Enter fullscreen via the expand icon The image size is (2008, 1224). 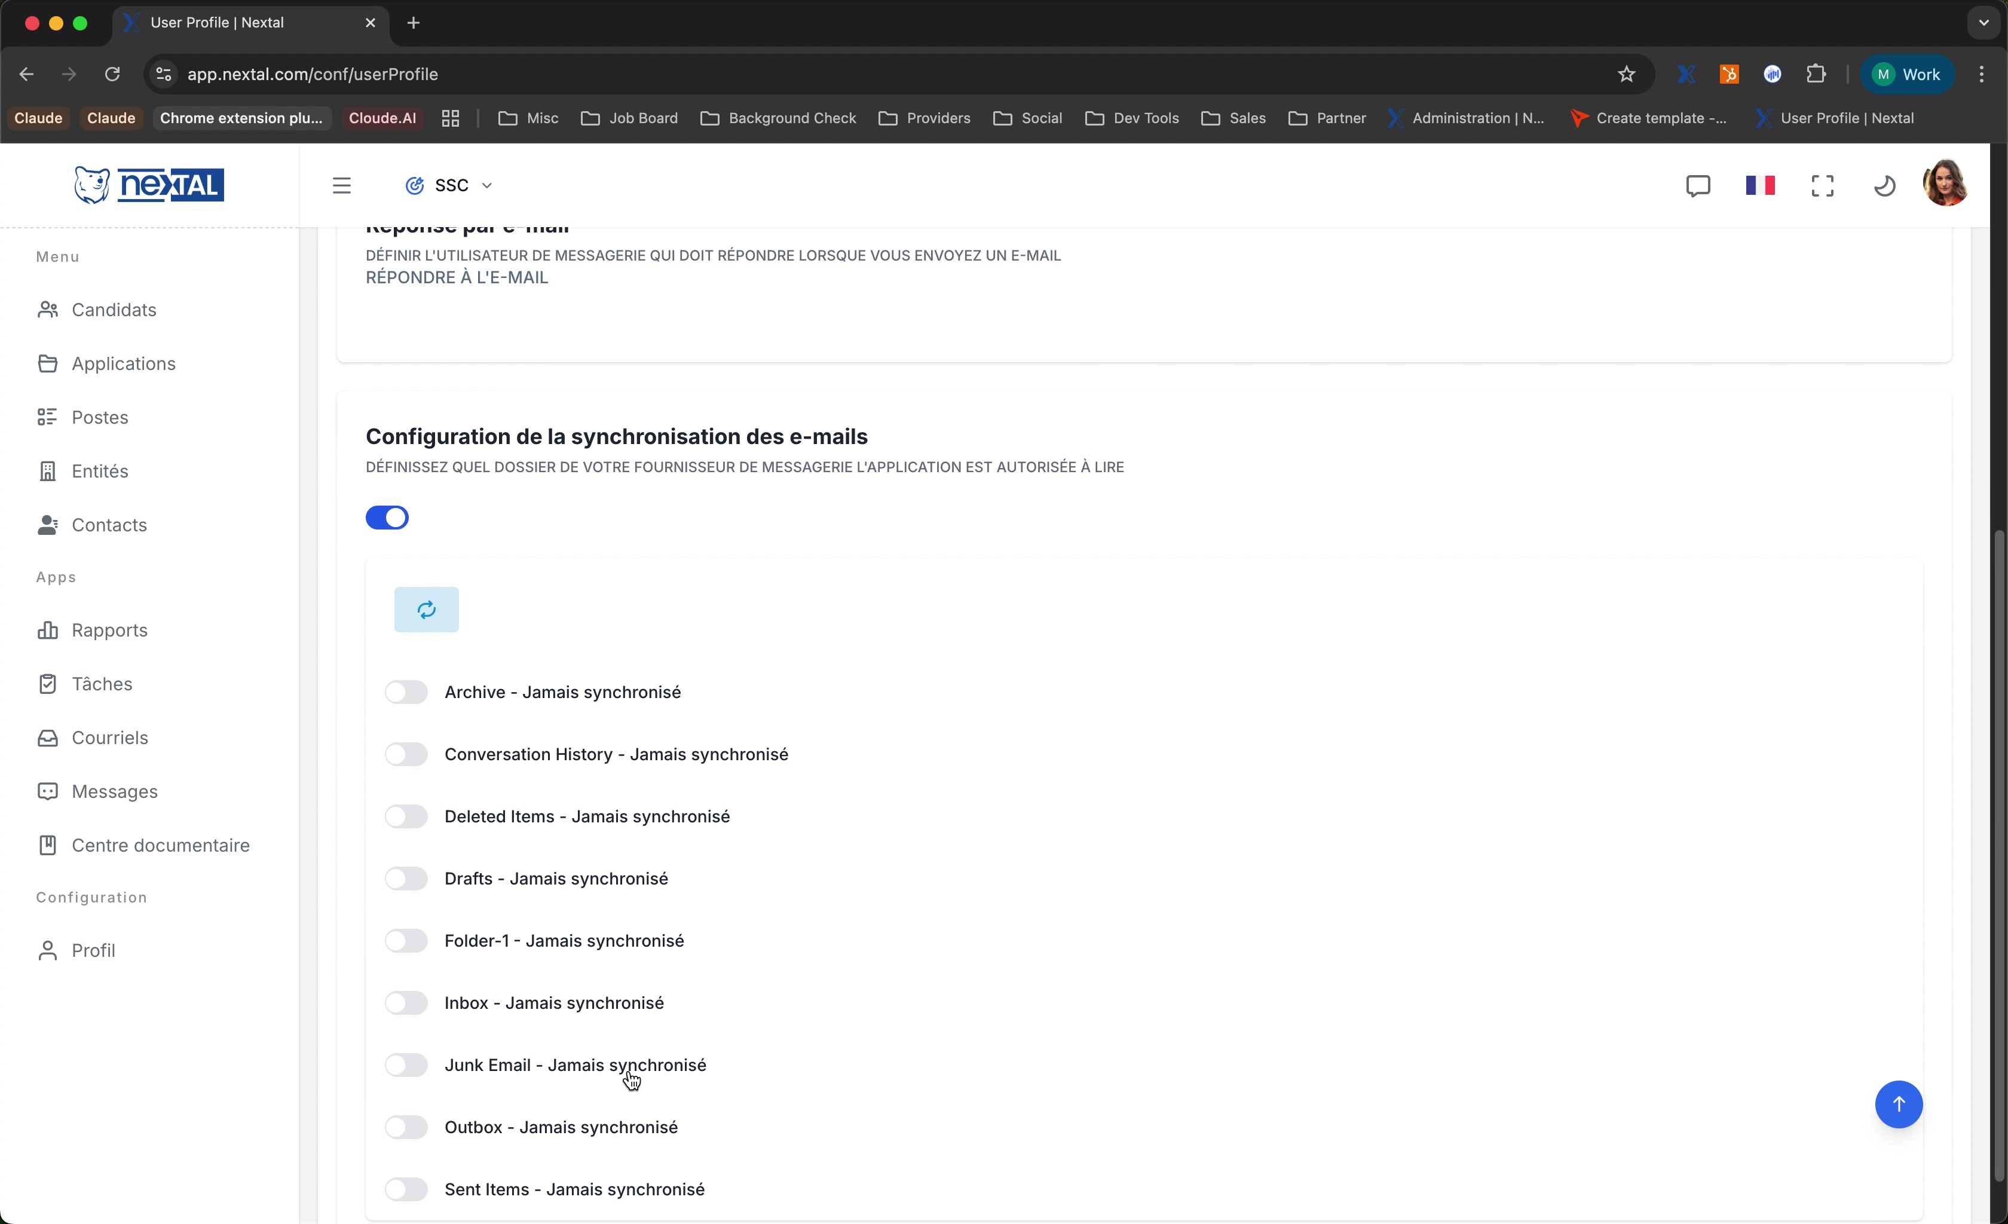coord(1823,186)
